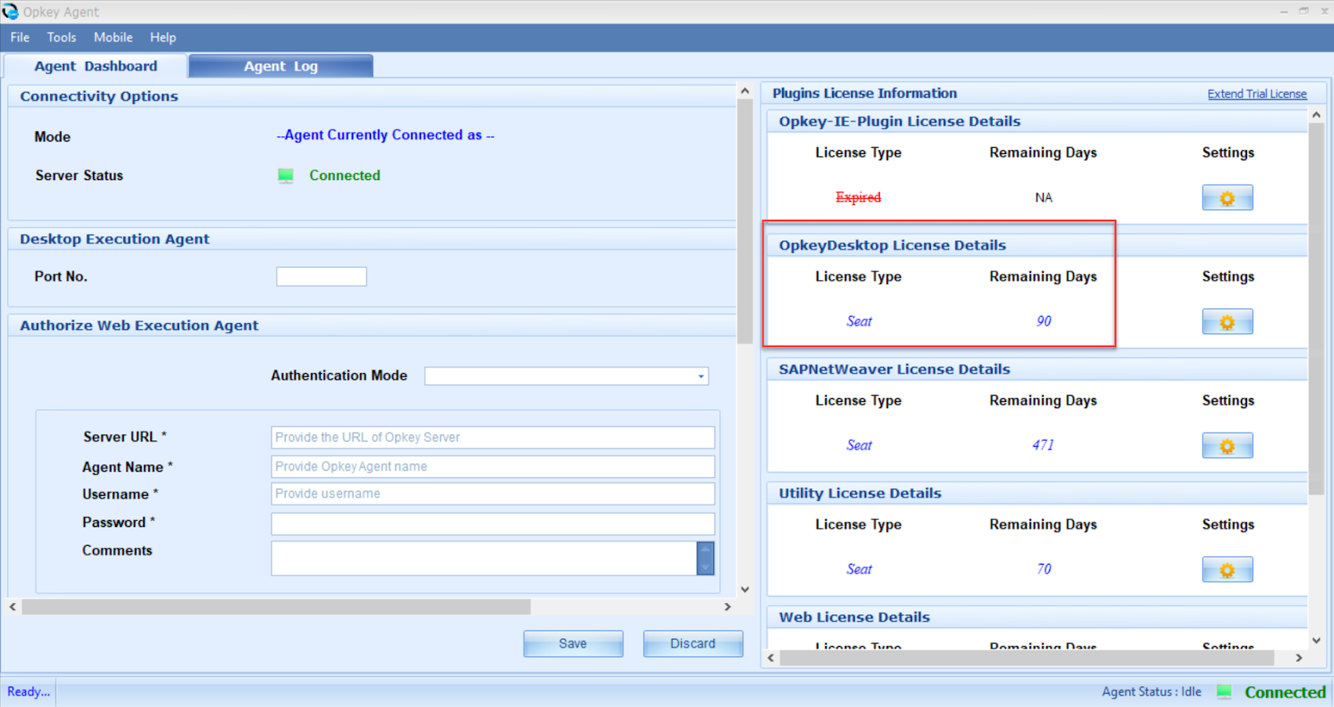Image resolution: width=1334 pixels, height=707 pixels.
Task: Focus the Port No. input field
Action: [321, 277]
